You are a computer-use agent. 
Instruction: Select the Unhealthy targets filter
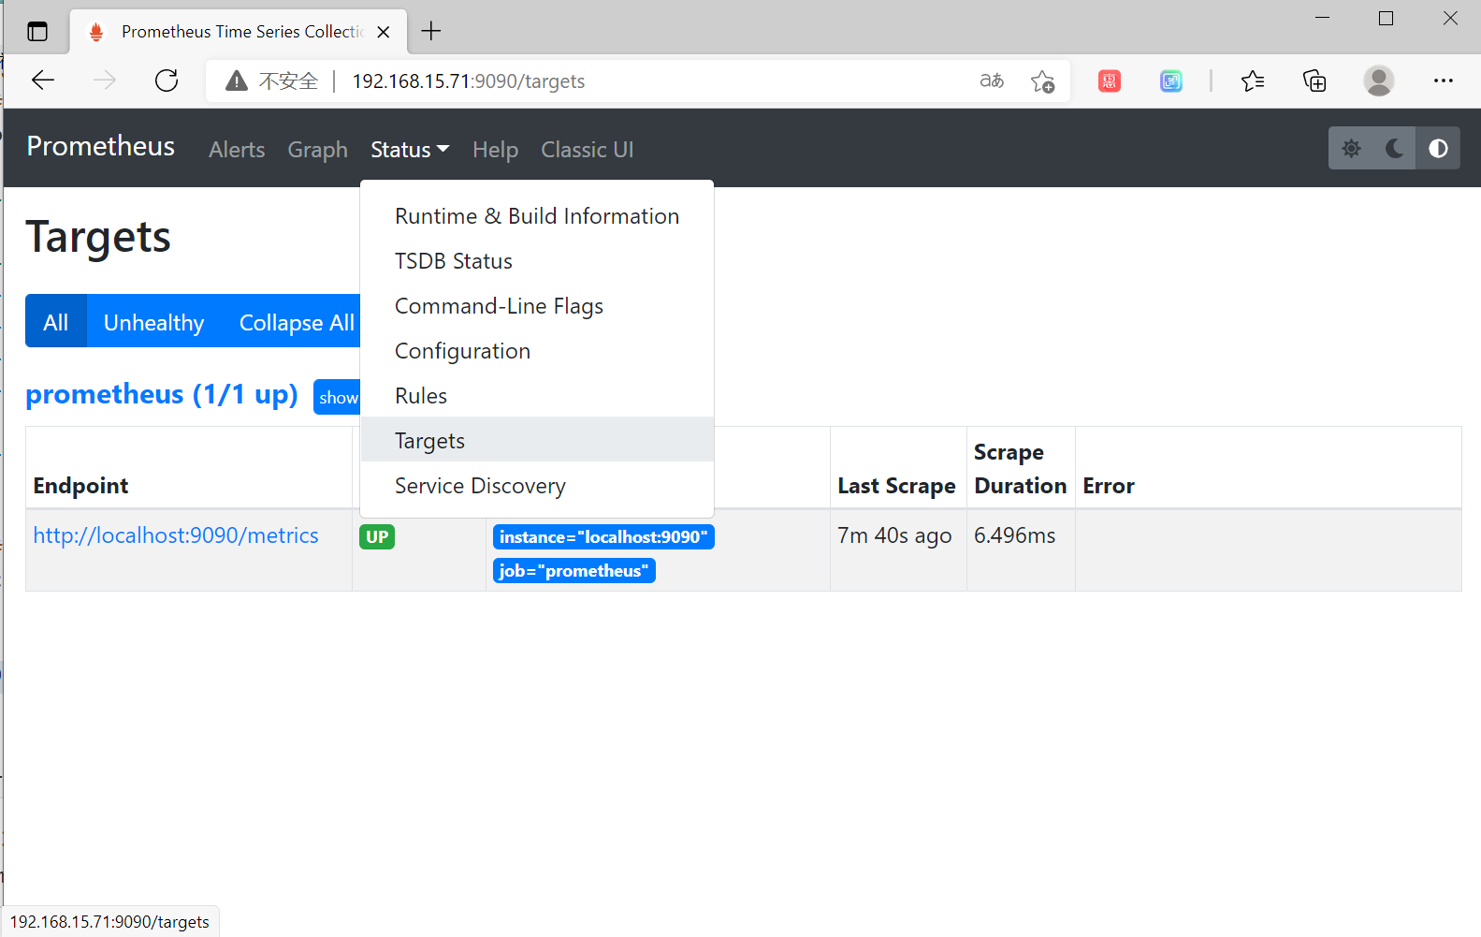(153, 322)
